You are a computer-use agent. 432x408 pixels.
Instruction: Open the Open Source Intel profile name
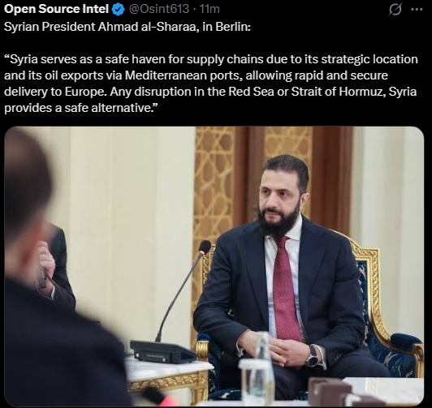pyautogui.click(x=56, y=9)
